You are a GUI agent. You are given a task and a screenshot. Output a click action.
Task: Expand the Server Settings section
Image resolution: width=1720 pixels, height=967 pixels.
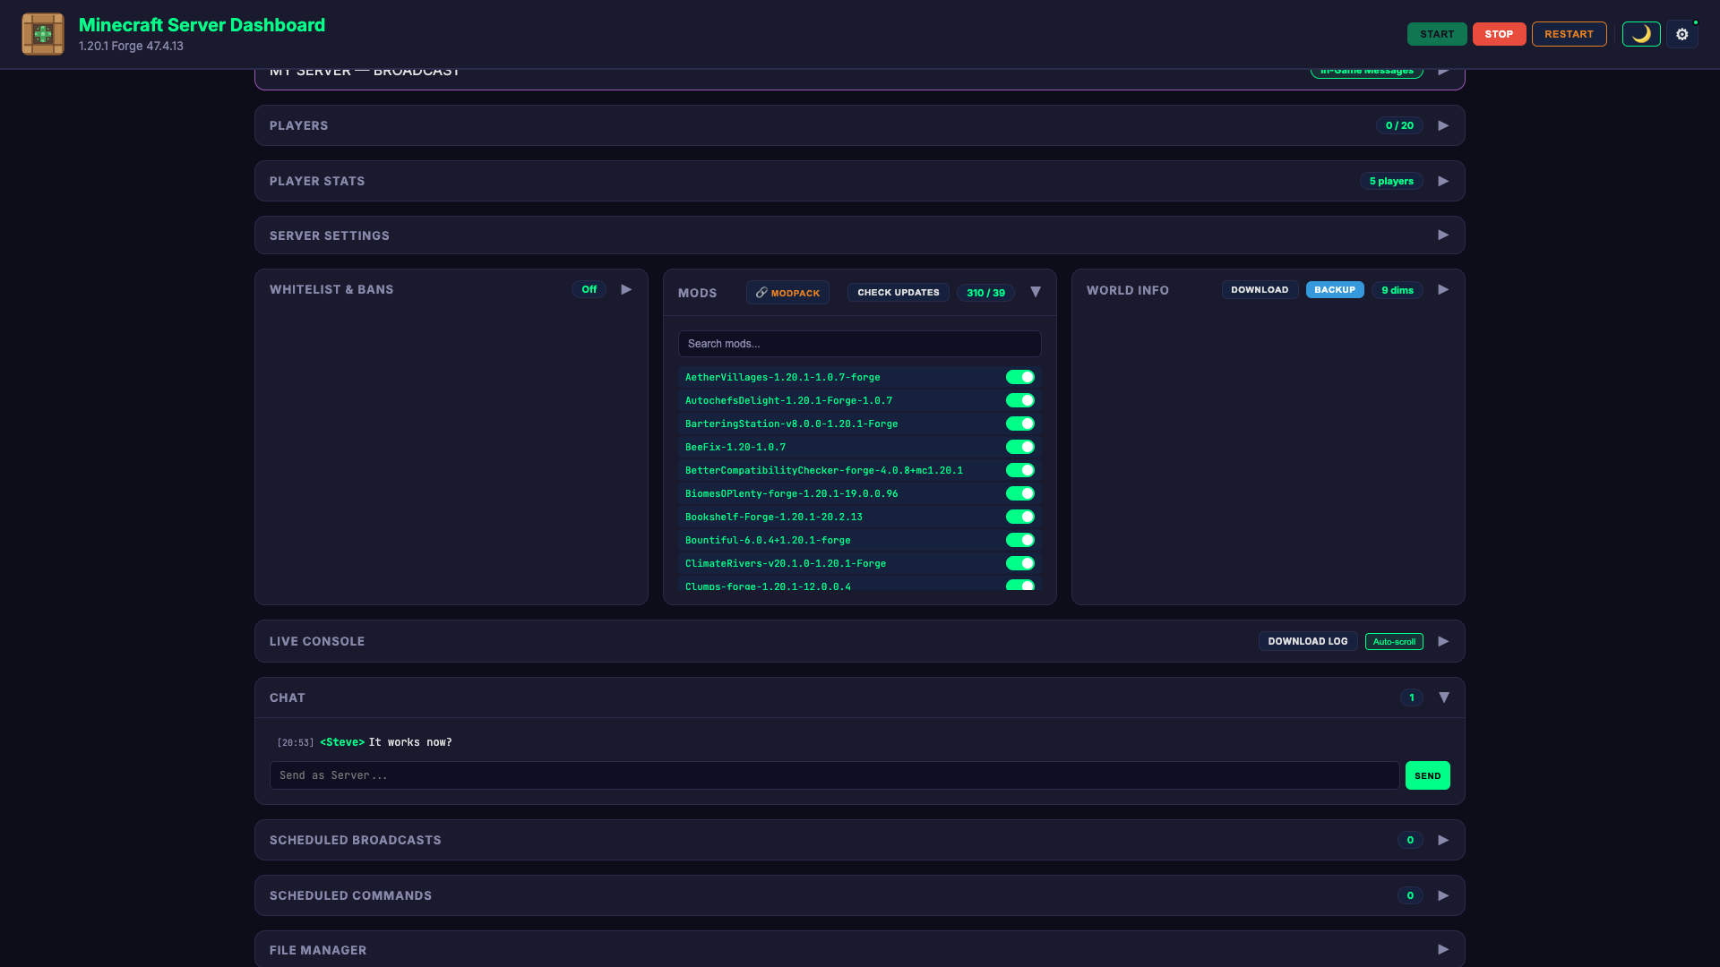1443,235
